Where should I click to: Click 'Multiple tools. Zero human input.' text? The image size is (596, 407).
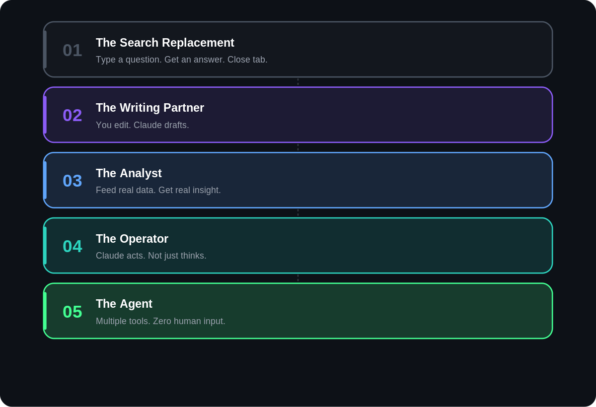pyautogui.click(x=160, y=321)
